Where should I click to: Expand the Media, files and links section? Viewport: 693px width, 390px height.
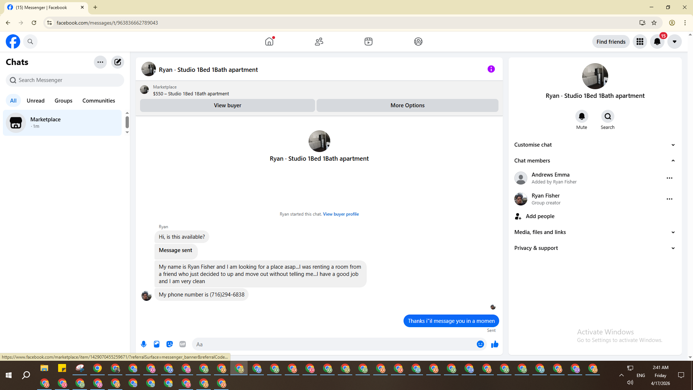(595, 232)
